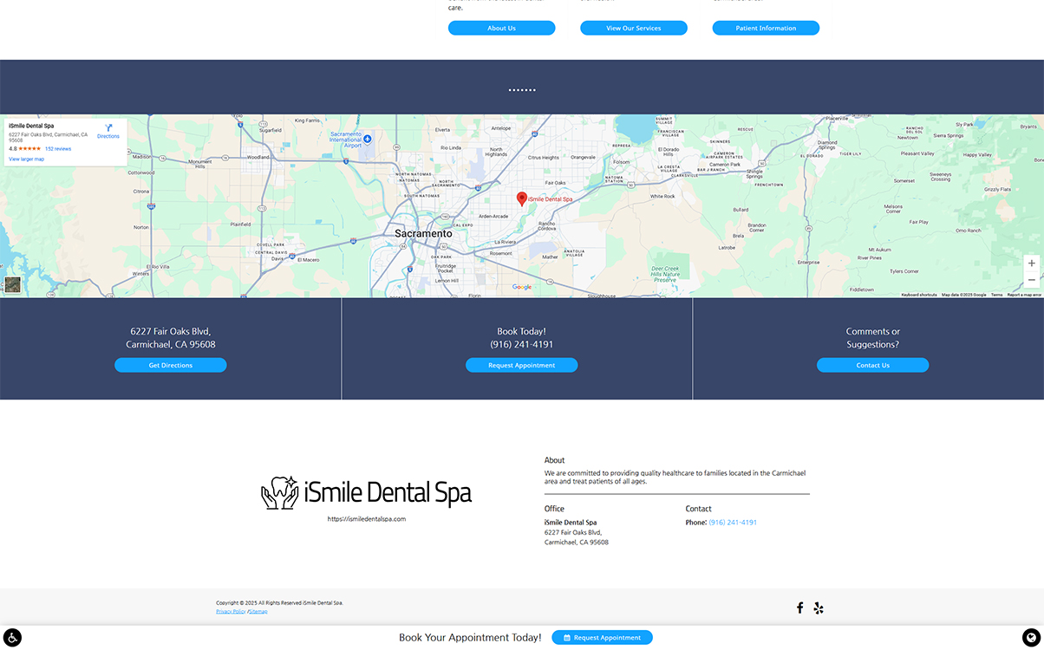
Task: Click the Patient Information button
Action: 765,27
